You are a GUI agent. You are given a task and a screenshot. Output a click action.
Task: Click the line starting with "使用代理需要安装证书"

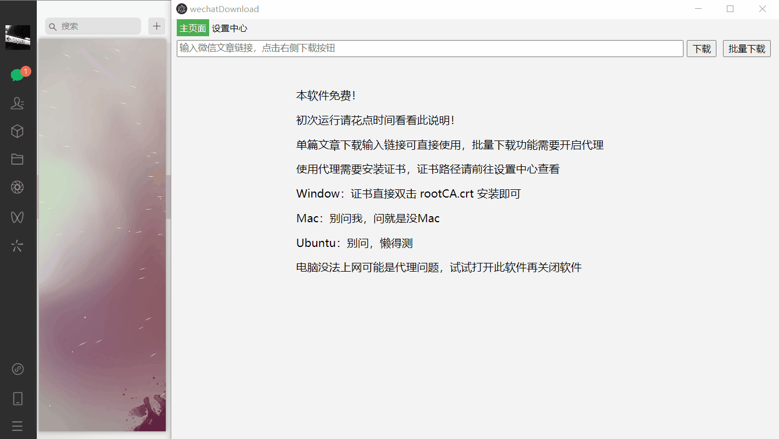pyautogui.click(x=428, y=169)
